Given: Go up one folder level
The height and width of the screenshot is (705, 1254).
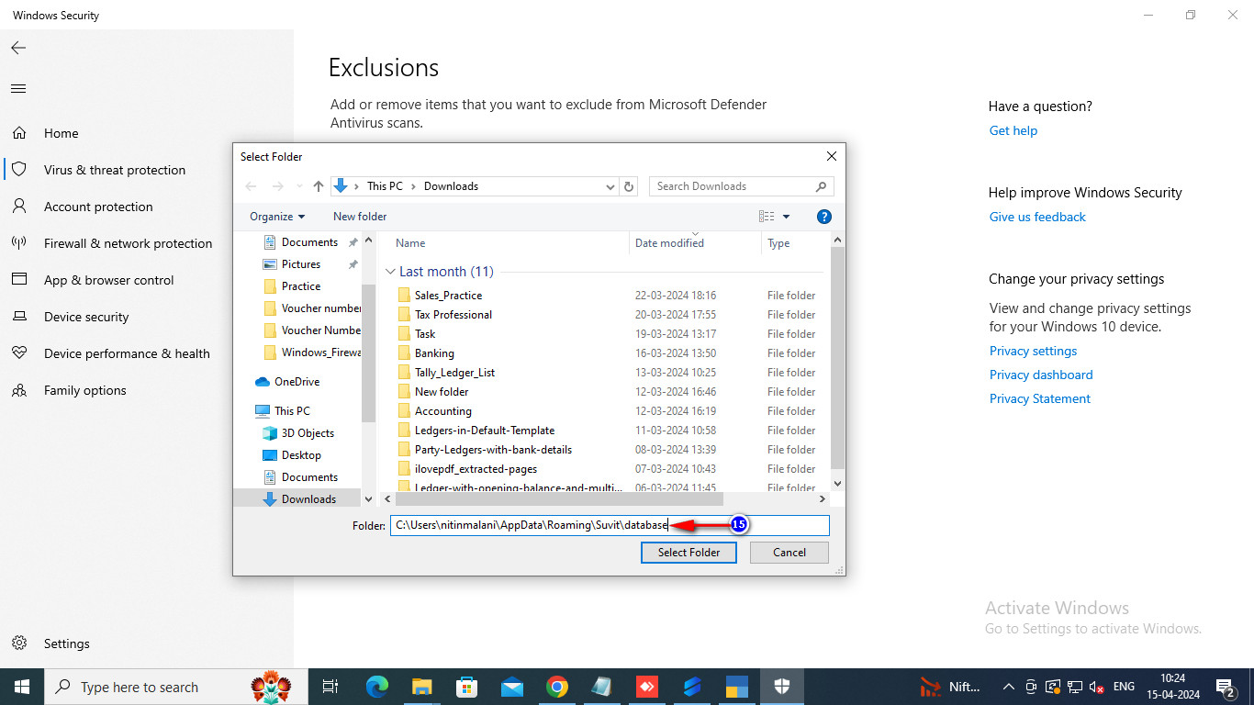Looking at the screenshot, I should coord(319,186).
